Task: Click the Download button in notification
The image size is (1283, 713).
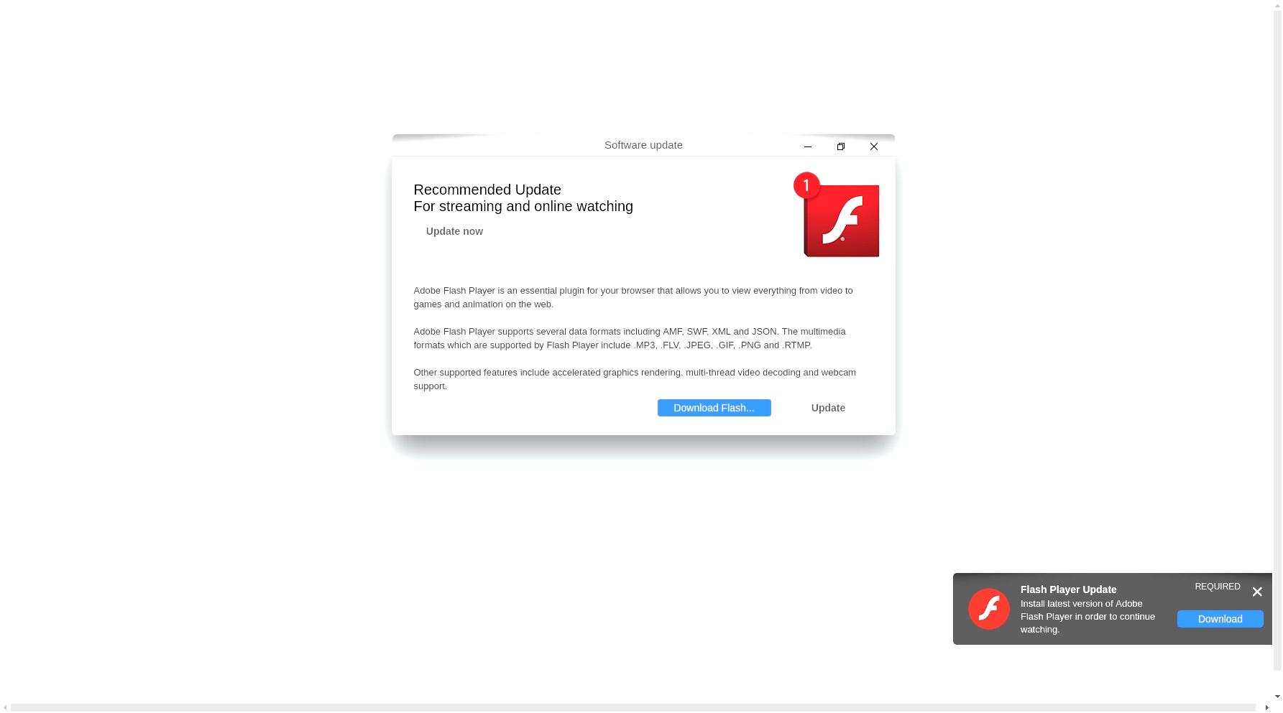Action: coord(1220,619)
